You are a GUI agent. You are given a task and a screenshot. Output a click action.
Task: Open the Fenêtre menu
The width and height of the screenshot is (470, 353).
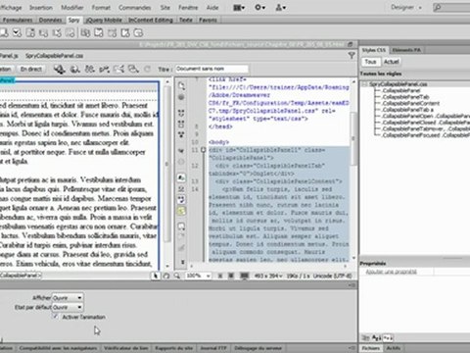(x=188, y=7)
